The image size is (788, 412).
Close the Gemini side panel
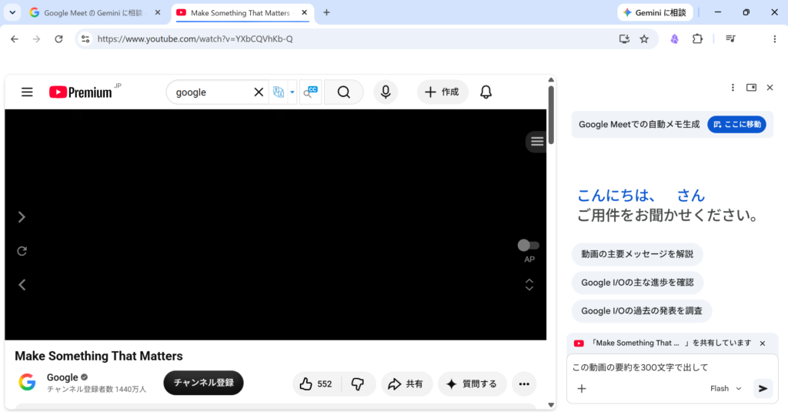(770, 88)
